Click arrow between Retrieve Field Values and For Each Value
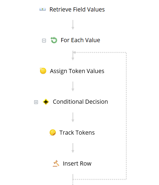Screen dimensions: 159x185 point(73,25)
